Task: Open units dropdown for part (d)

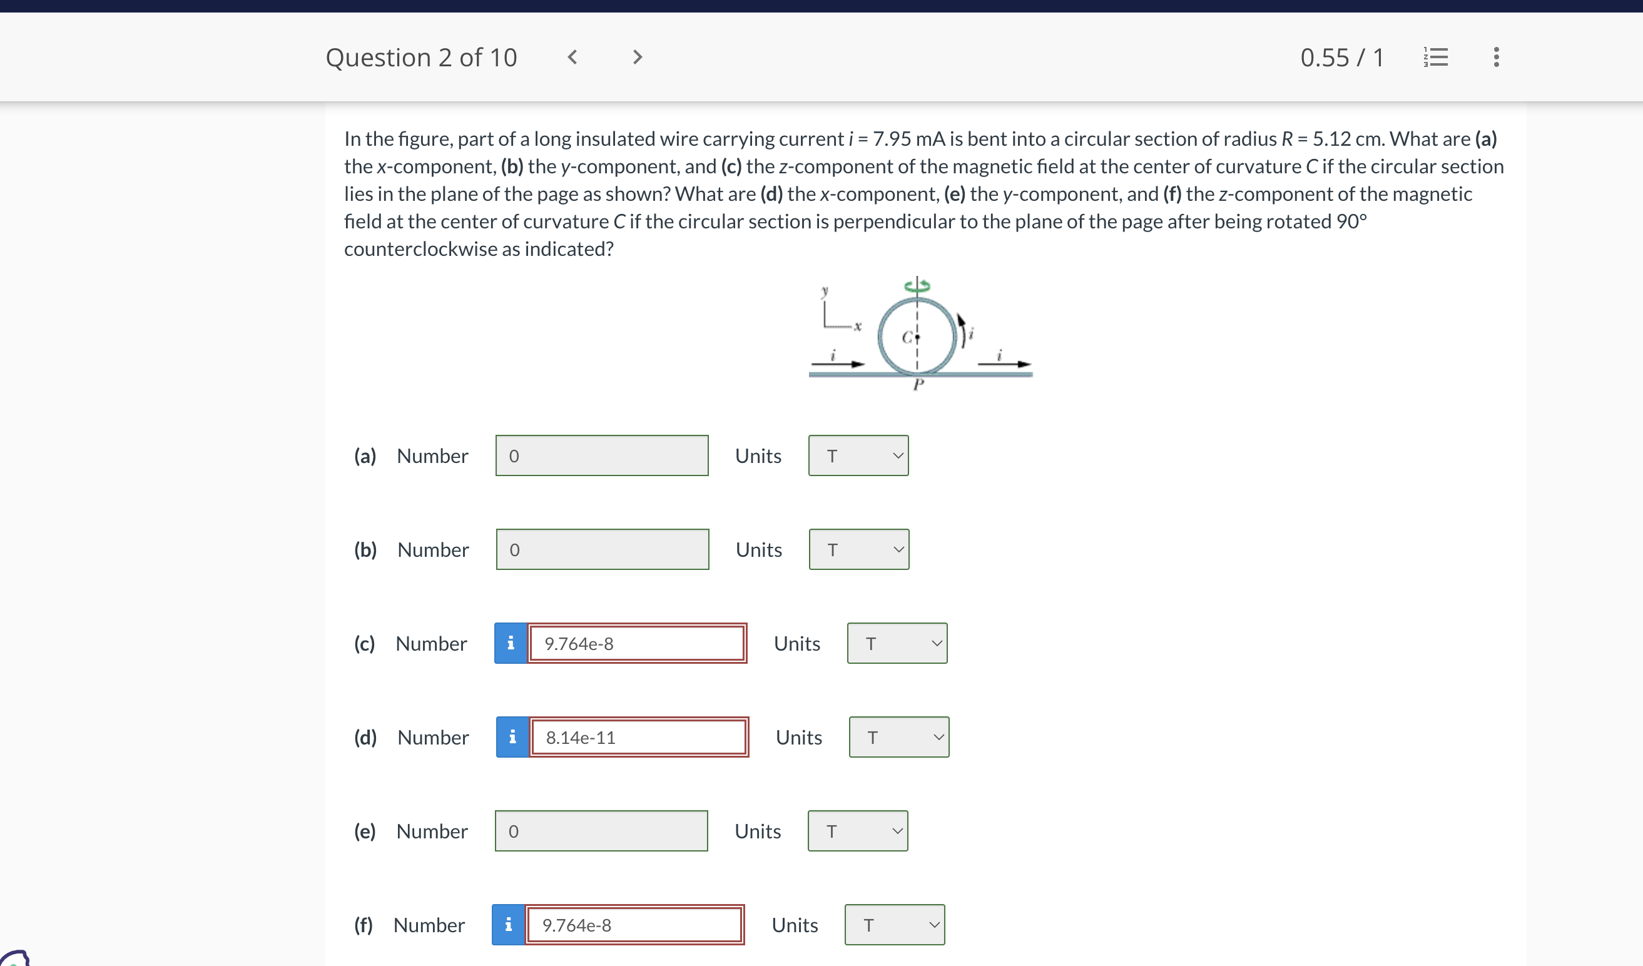Action: (898, 737)
